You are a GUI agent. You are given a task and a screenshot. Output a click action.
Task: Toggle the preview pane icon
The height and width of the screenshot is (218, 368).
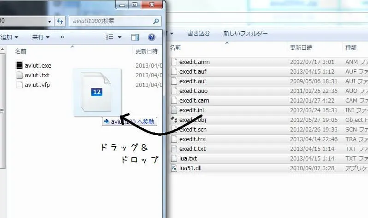(x=135, y=37)
